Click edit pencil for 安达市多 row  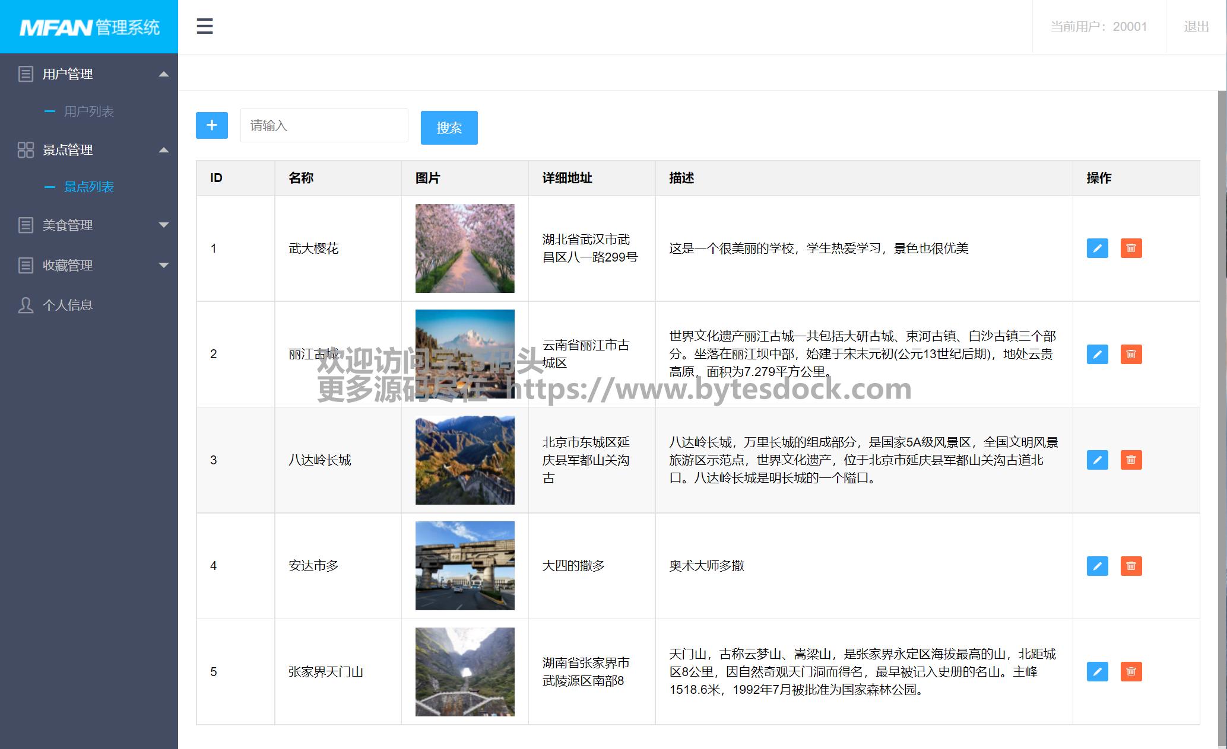pyautogui.click(x=1097, y=566)
